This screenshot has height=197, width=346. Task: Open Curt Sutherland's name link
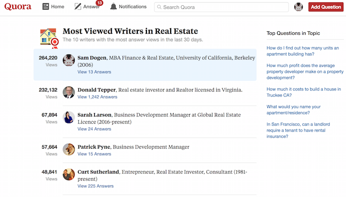(98, 172)
